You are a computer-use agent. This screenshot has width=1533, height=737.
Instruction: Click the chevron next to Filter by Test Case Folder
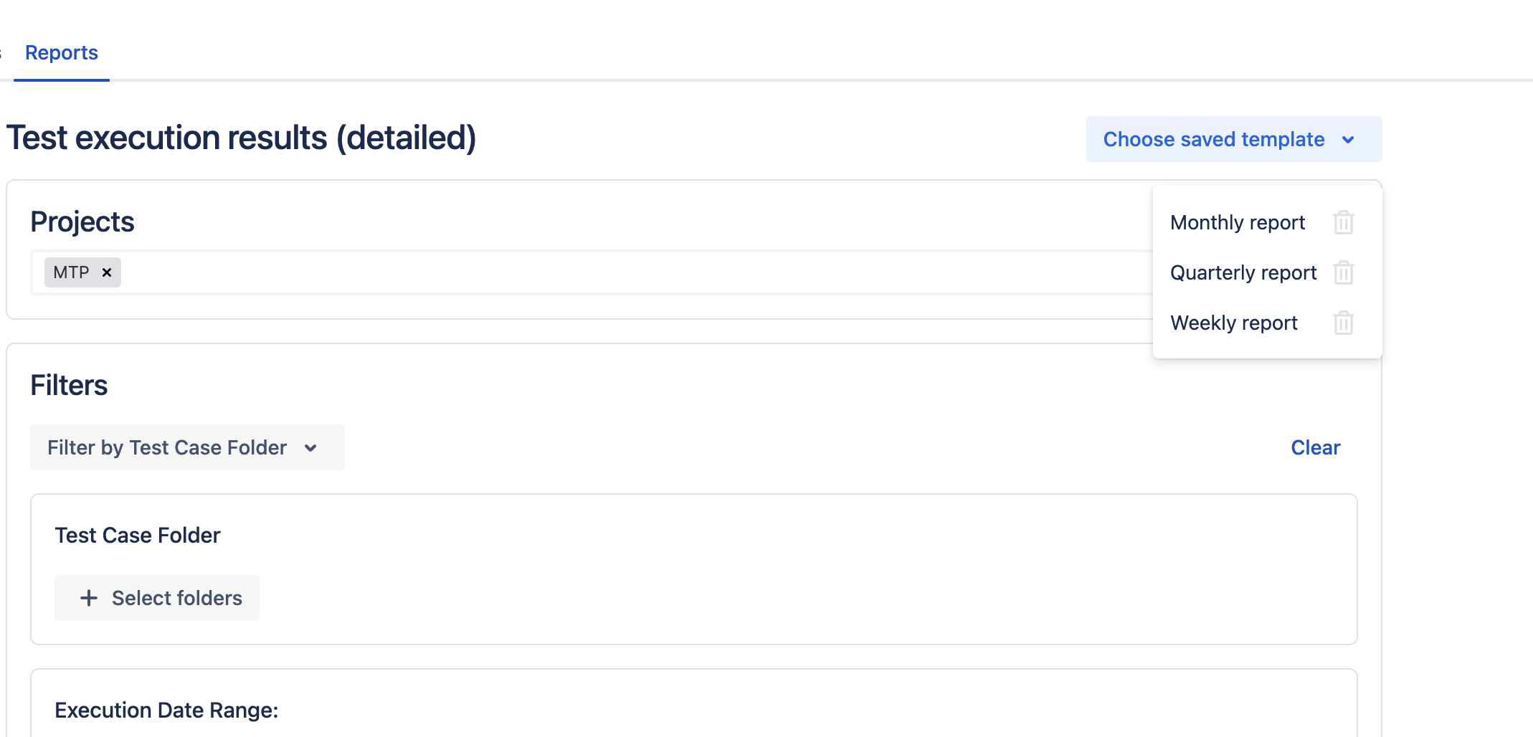click(310, 448)
